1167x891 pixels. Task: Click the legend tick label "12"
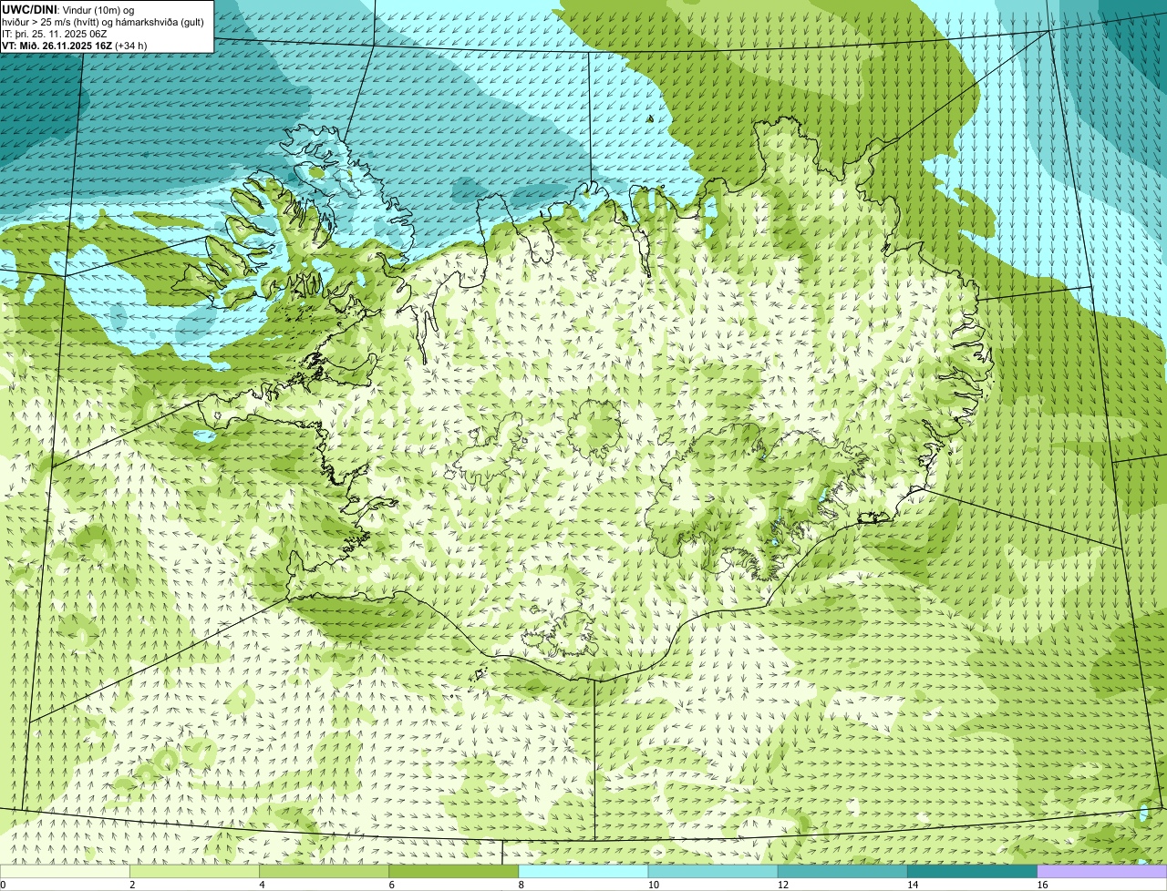tap(783, 885)
